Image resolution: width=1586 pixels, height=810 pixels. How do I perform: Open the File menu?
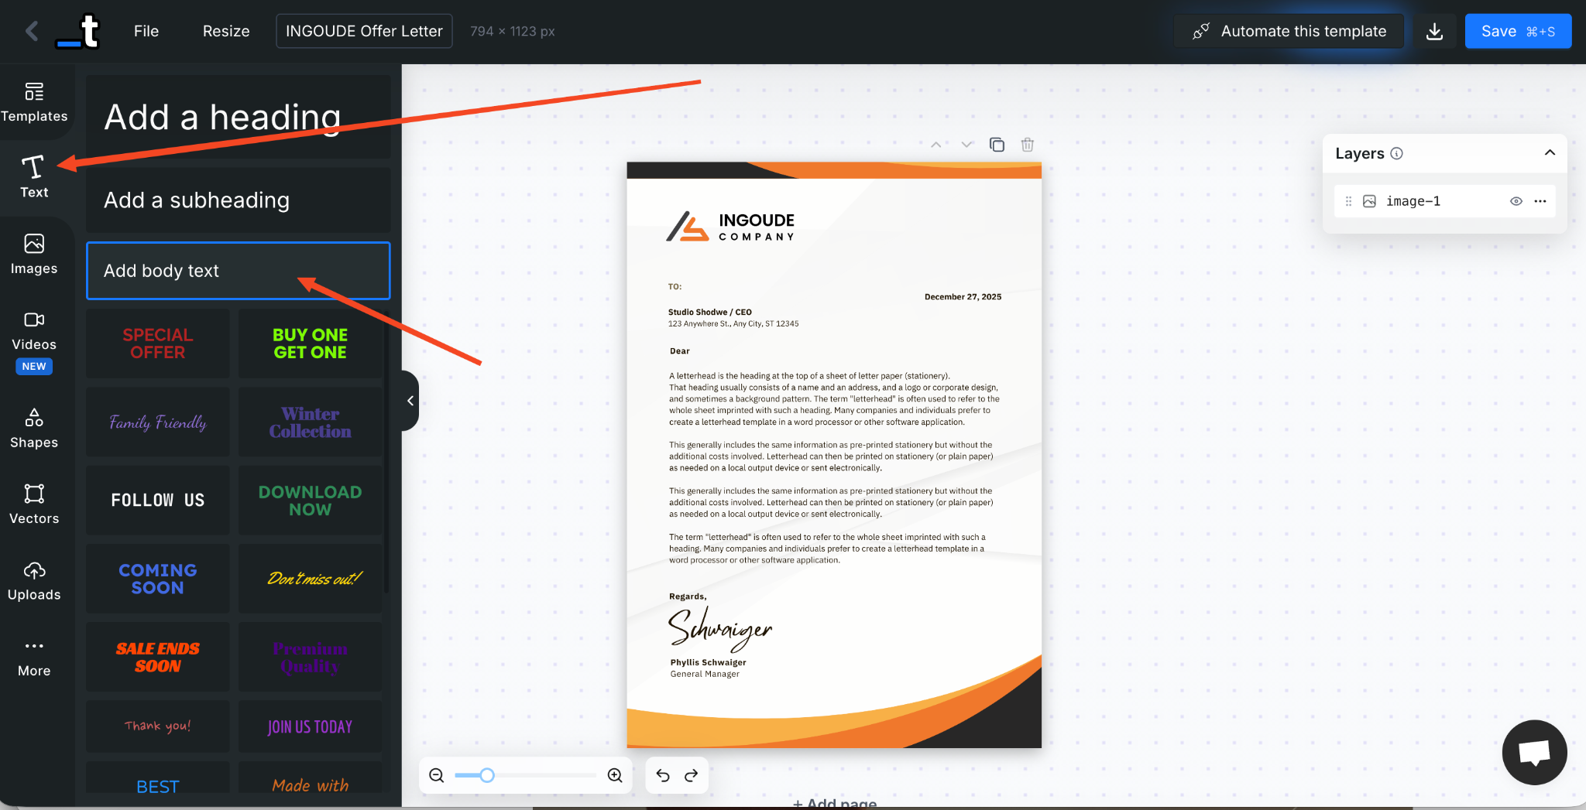click(x=146, y=31)
